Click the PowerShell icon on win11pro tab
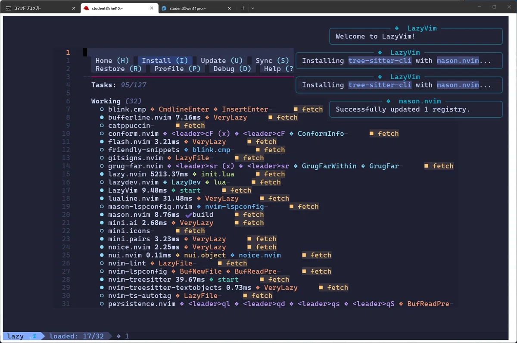 164,8
